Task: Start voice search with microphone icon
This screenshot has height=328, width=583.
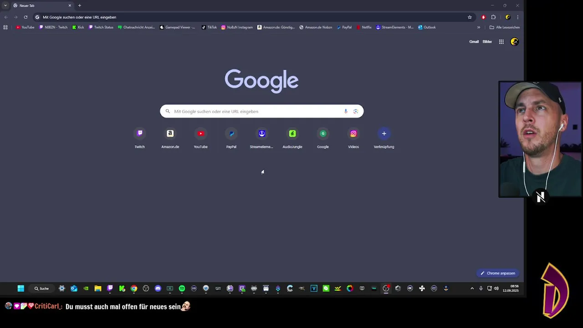Action: pos(346,111)
